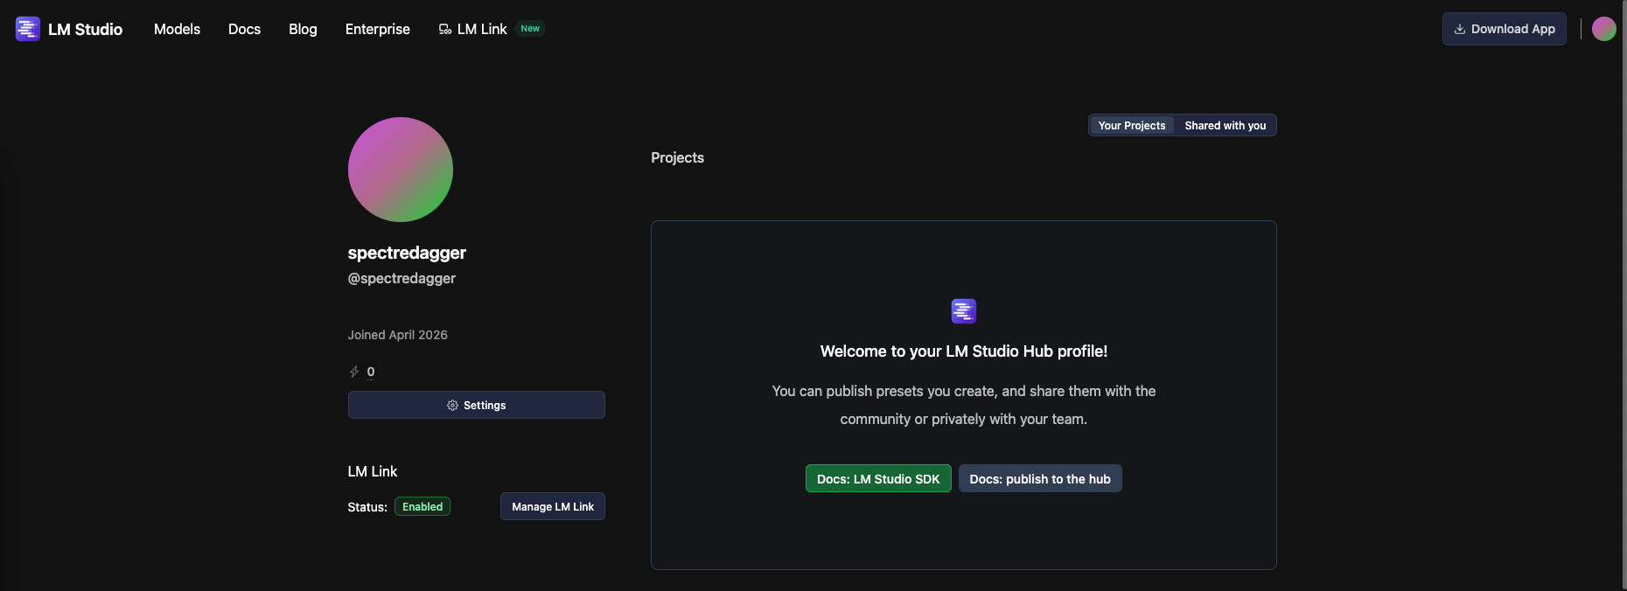1627x591 pixels.
Task: Click the New badge beside LM Link
Action: [530, 29]
